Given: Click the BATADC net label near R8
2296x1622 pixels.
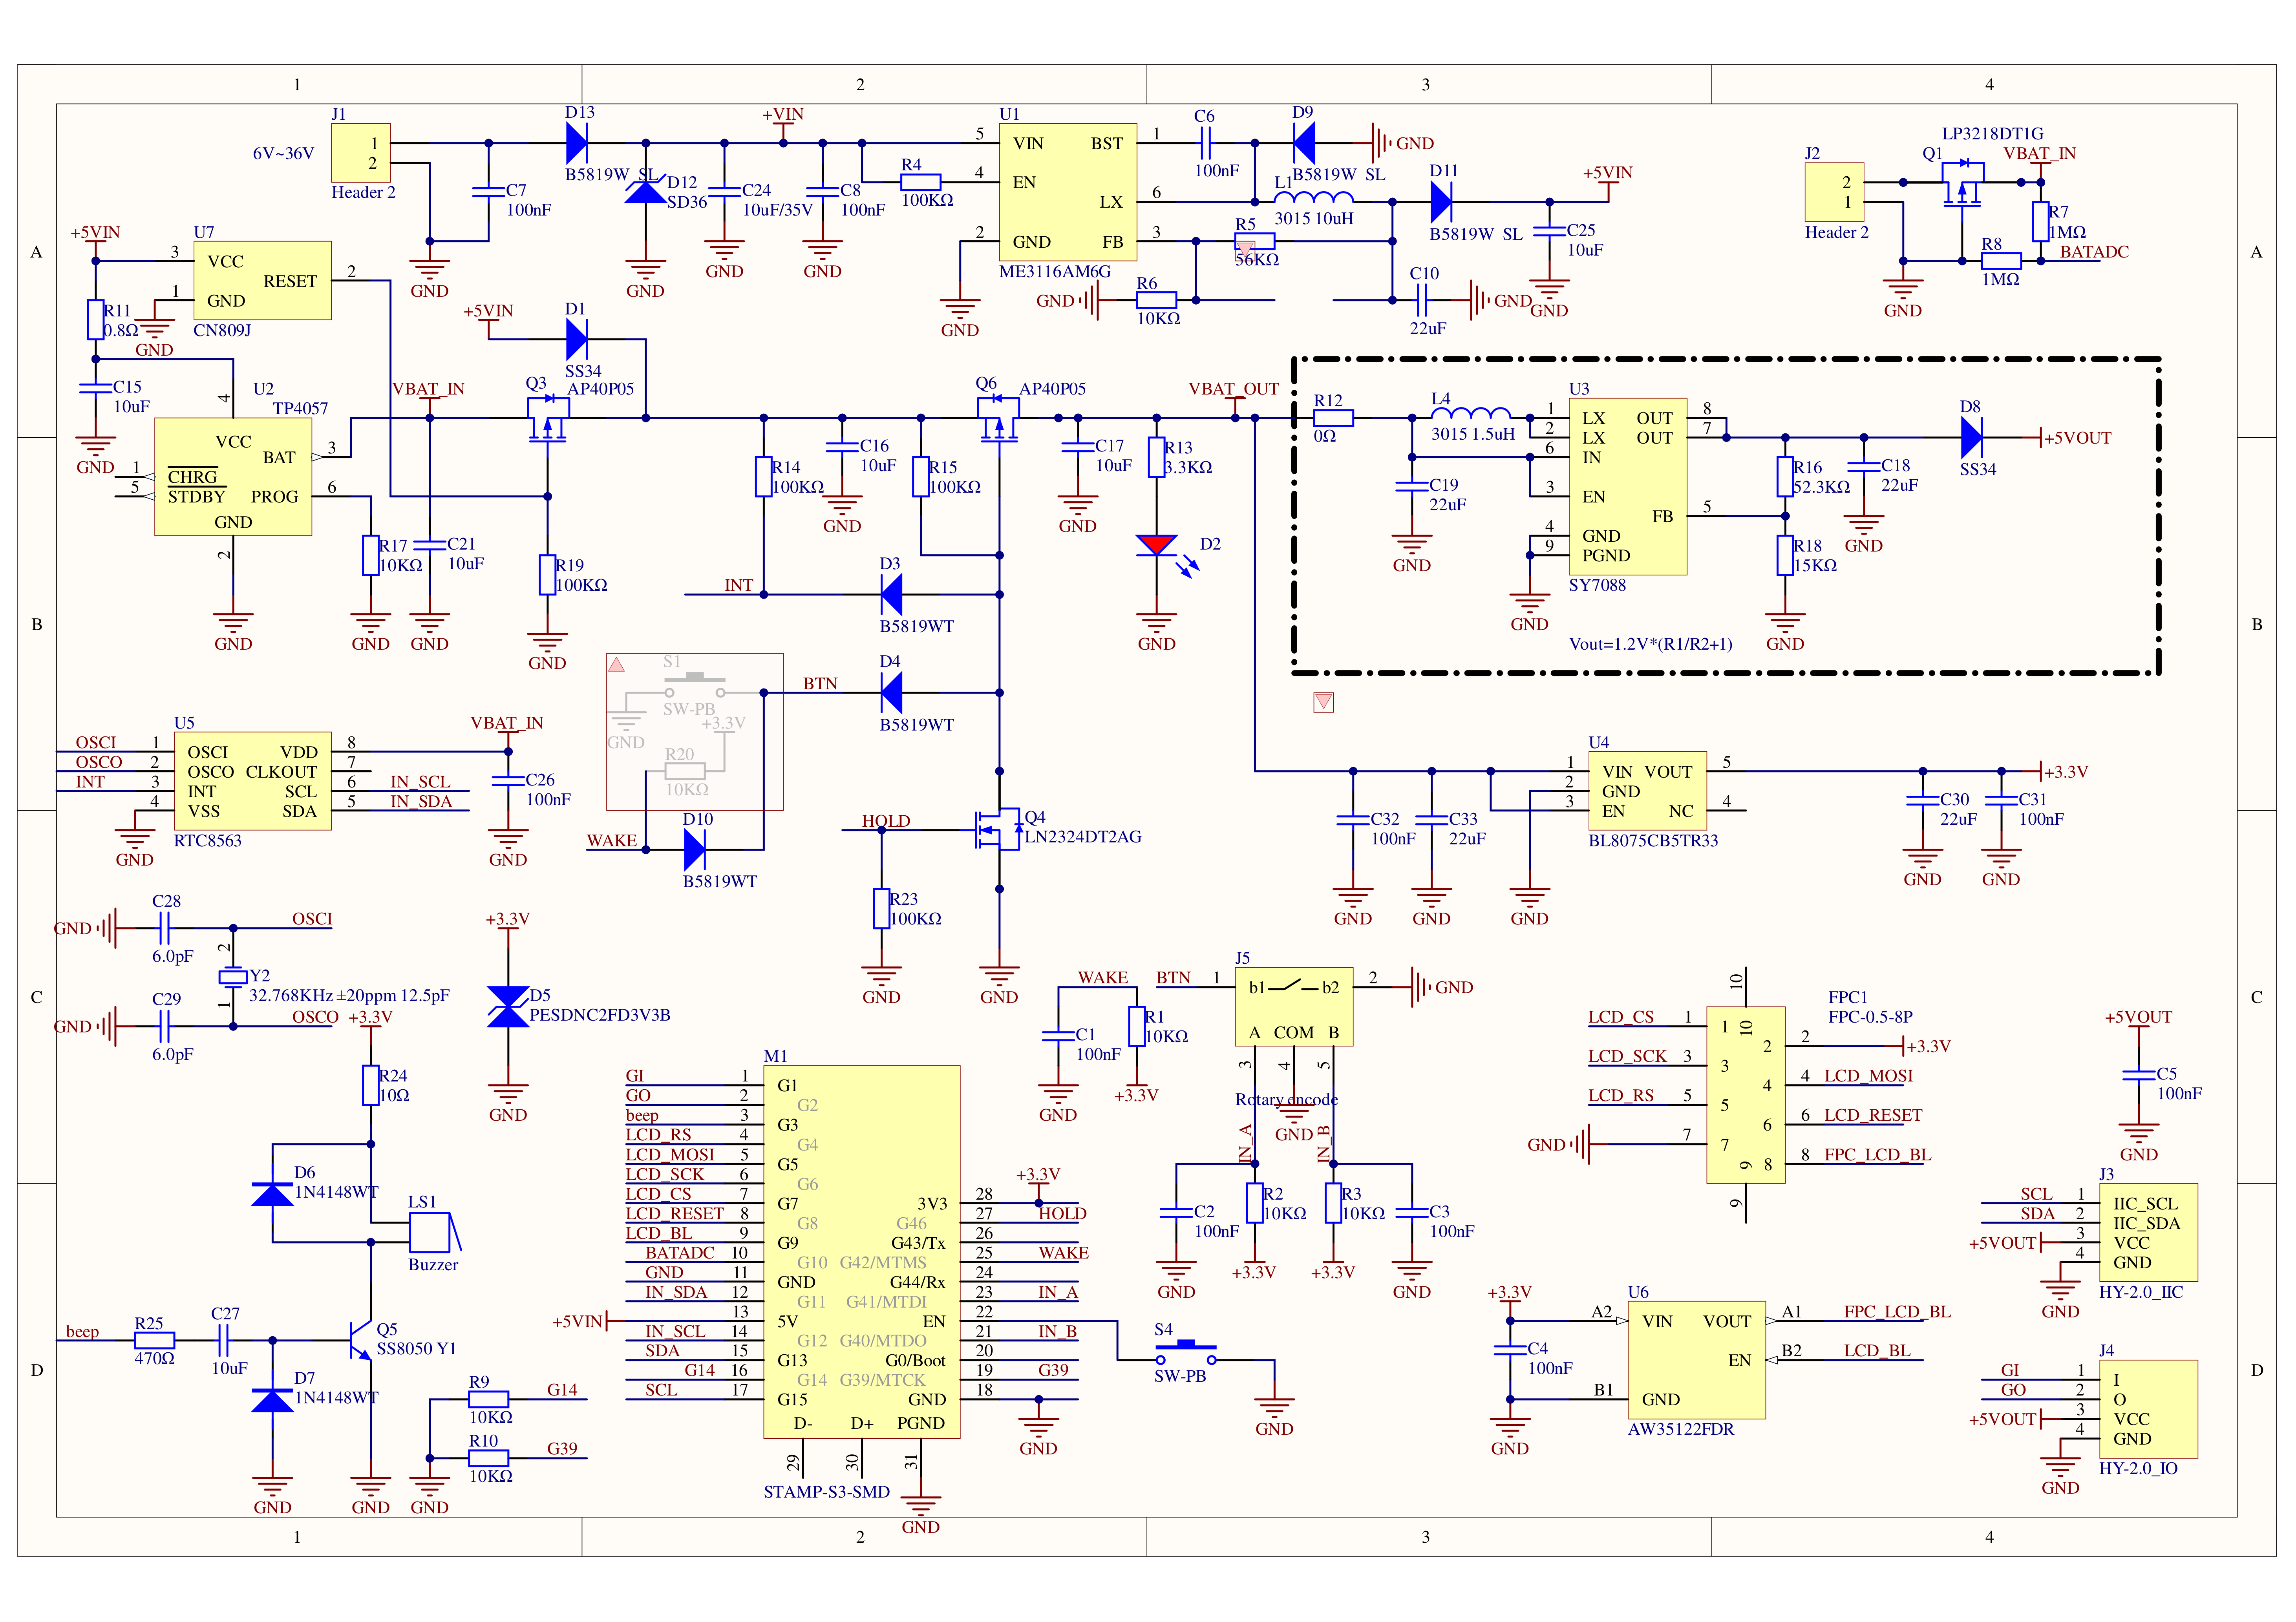Looking at the screenshot, I should point(2094,252).
